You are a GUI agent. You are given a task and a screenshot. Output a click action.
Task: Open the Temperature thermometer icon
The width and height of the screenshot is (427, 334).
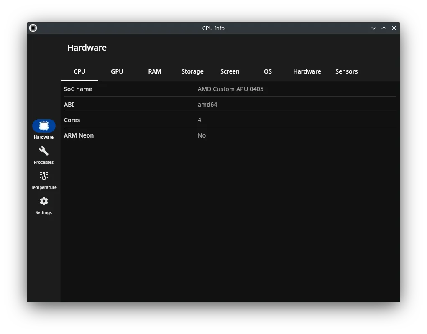click(x=43, y=176)
